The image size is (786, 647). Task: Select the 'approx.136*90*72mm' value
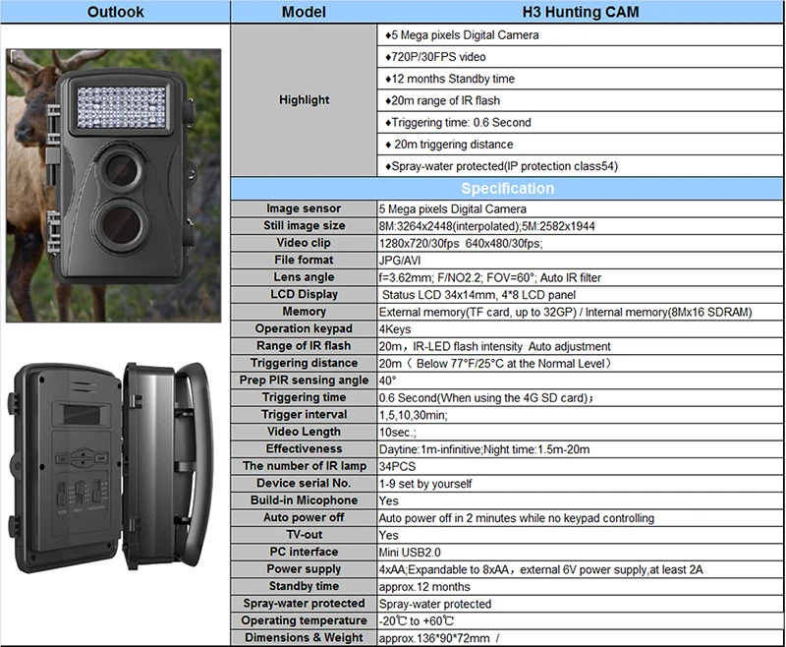pos(434,638)
